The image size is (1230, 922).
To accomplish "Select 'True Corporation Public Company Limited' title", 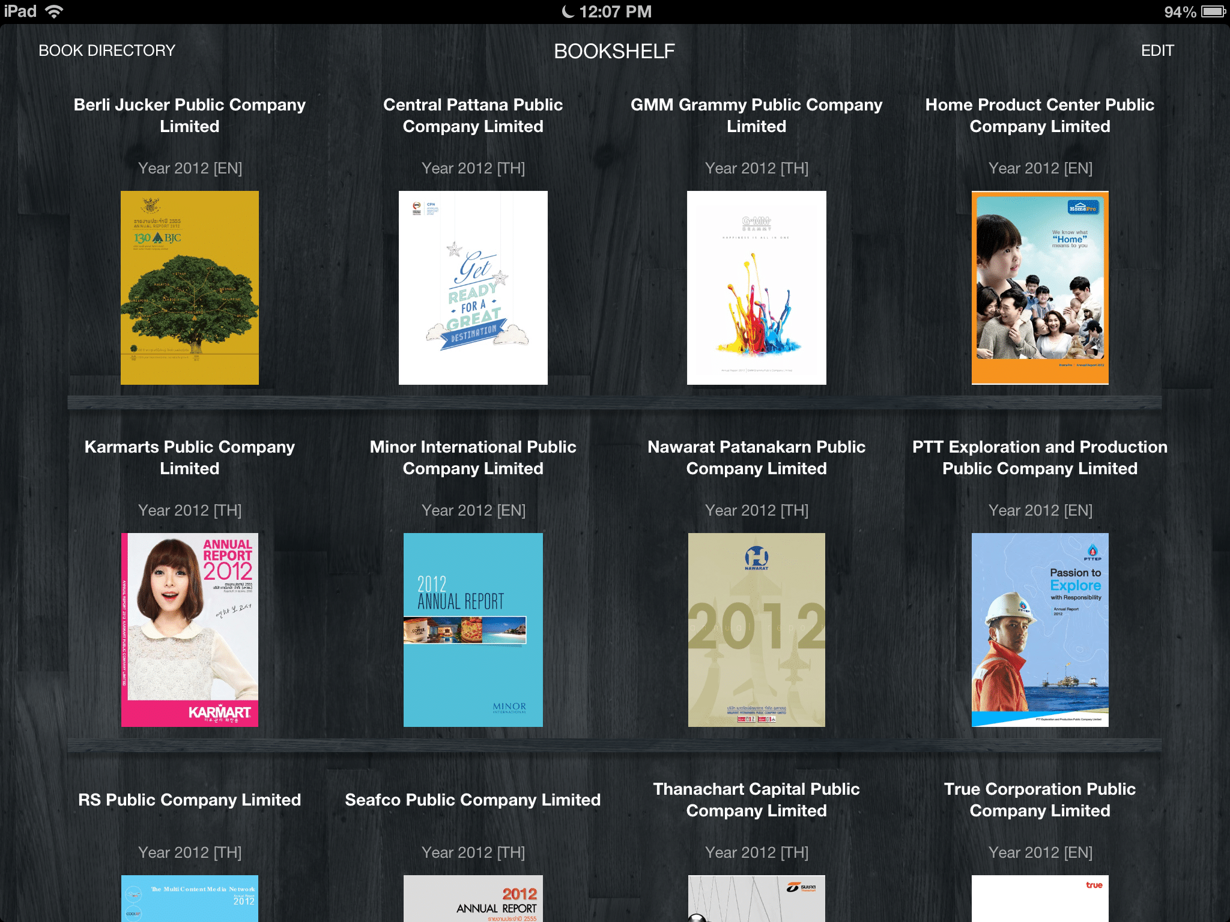I will [1040, 800].
